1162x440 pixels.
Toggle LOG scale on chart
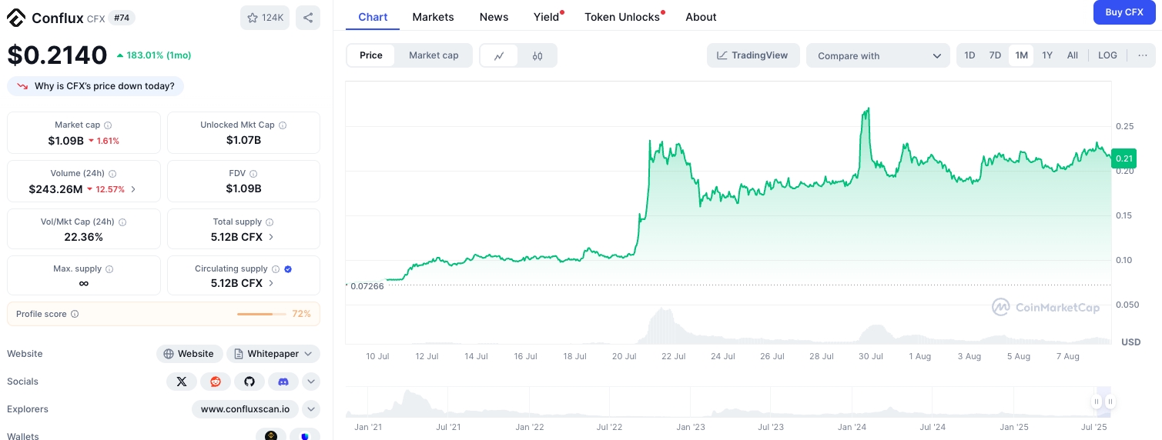pos(1107,55)
